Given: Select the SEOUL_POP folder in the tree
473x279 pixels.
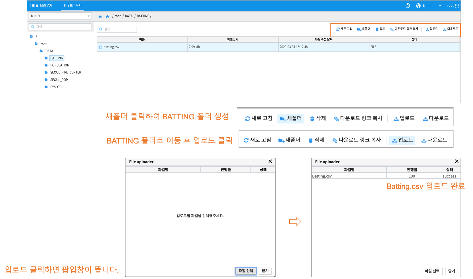Looking at the screenshot, I should coord(59,80).
